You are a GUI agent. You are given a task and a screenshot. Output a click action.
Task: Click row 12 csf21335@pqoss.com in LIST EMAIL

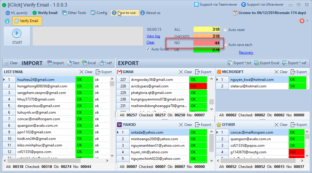point(56,152)
